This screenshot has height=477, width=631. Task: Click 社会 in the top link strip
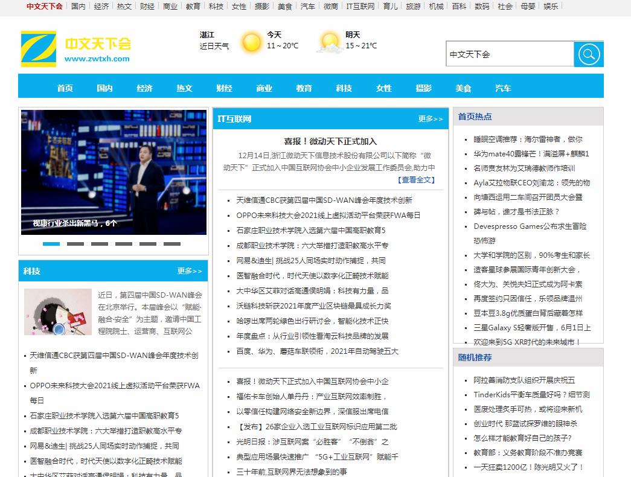505,7
